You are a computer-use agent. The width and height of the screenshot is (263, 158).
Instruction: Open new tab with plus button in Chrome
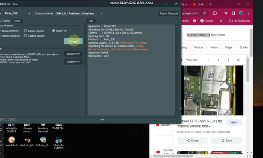tap(210, 4)
